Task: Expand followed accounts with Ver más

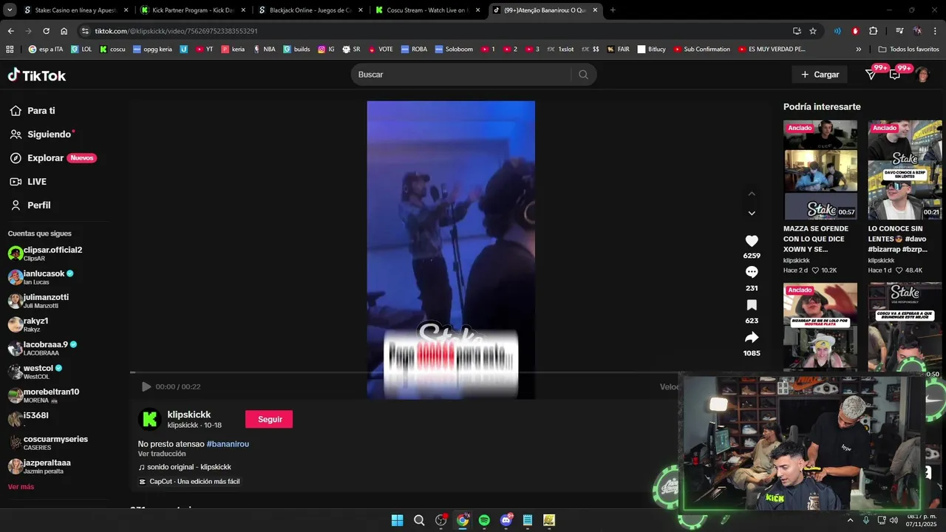Action: 21,487
